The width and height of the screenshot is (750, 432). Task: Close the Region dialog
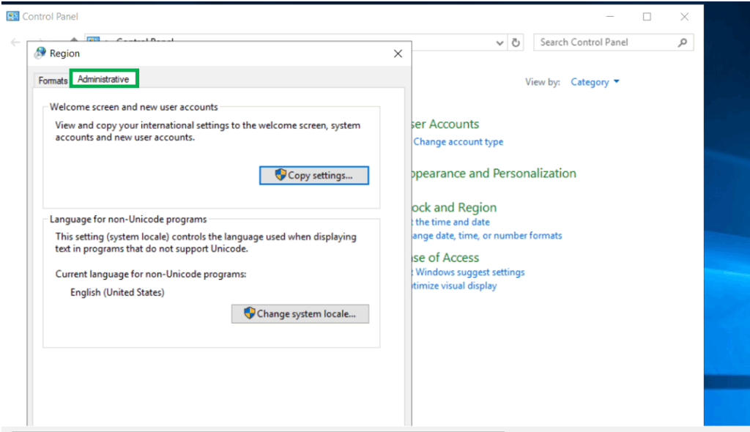(398, 53)
